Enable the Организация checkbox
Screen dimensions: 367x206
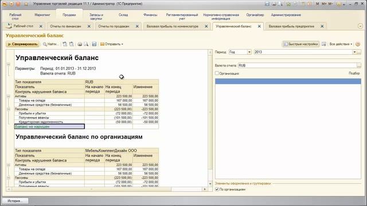point(217,73)
